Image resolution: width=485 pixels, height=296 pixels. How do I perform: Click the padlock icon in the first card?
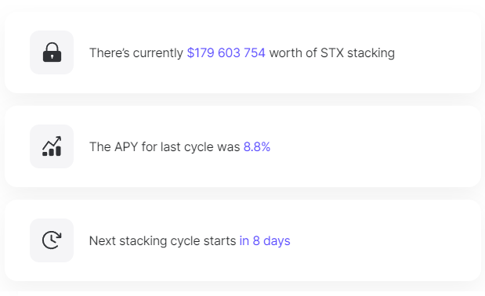[x=52, y=52]
